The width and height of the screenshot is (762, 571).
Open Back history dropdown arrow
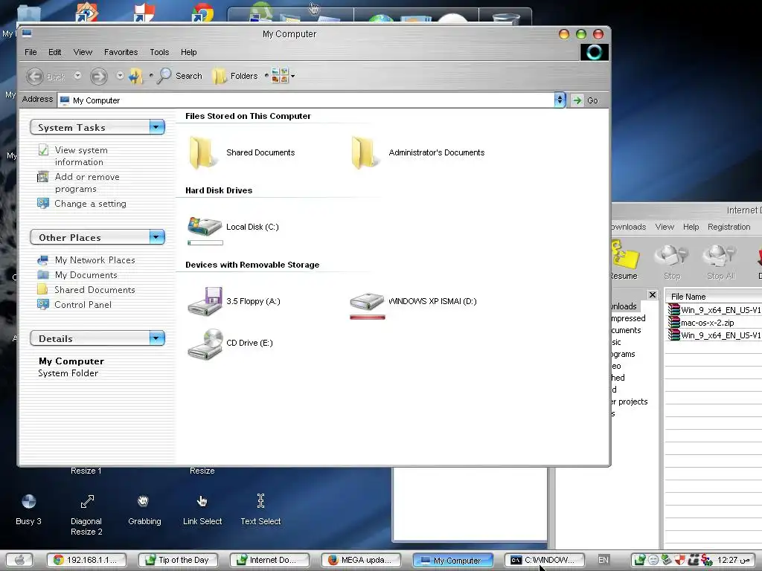pyautogui.click(x=77, y=76)
